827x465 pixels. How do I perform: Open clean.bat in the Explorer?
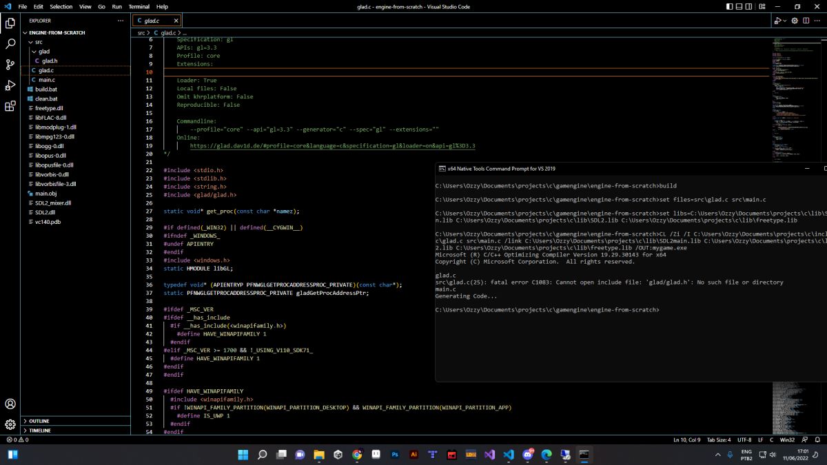click(76, 99)
